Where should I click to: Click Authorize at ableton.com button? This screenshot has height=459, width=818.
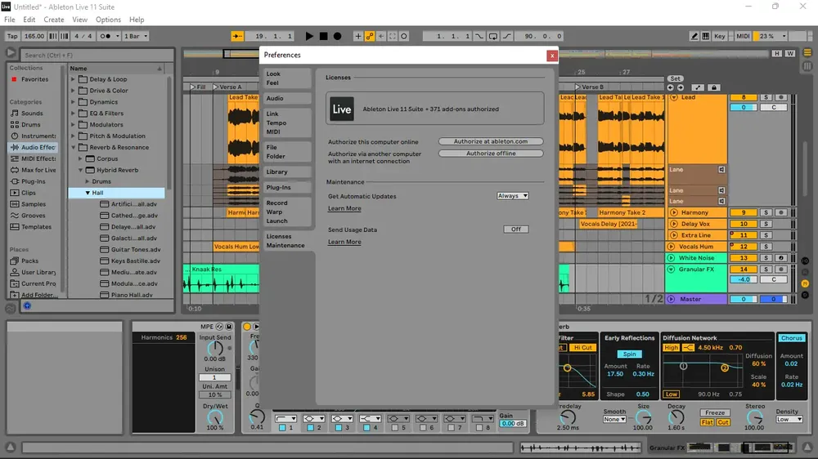[490, 141]
